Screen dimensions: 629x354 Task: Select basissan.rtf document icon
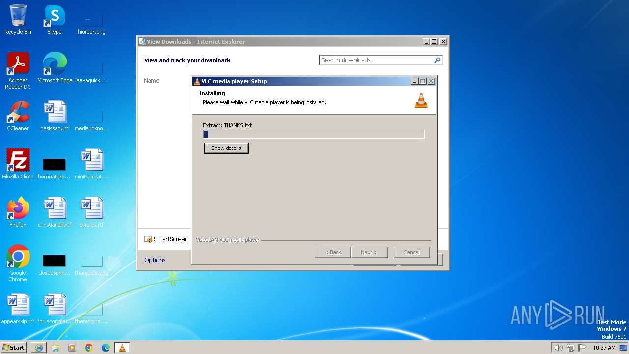coord(55,116)
